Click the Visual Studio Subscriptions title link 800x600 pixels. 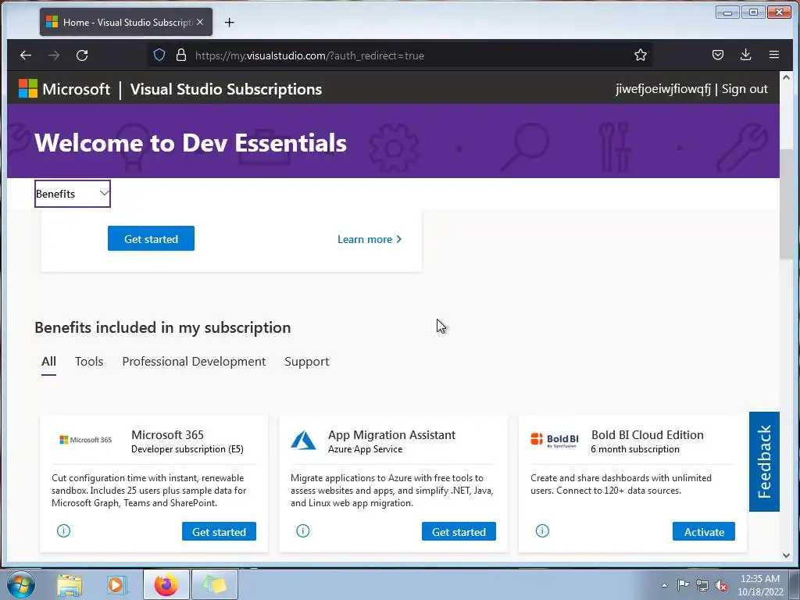point(226,89)
